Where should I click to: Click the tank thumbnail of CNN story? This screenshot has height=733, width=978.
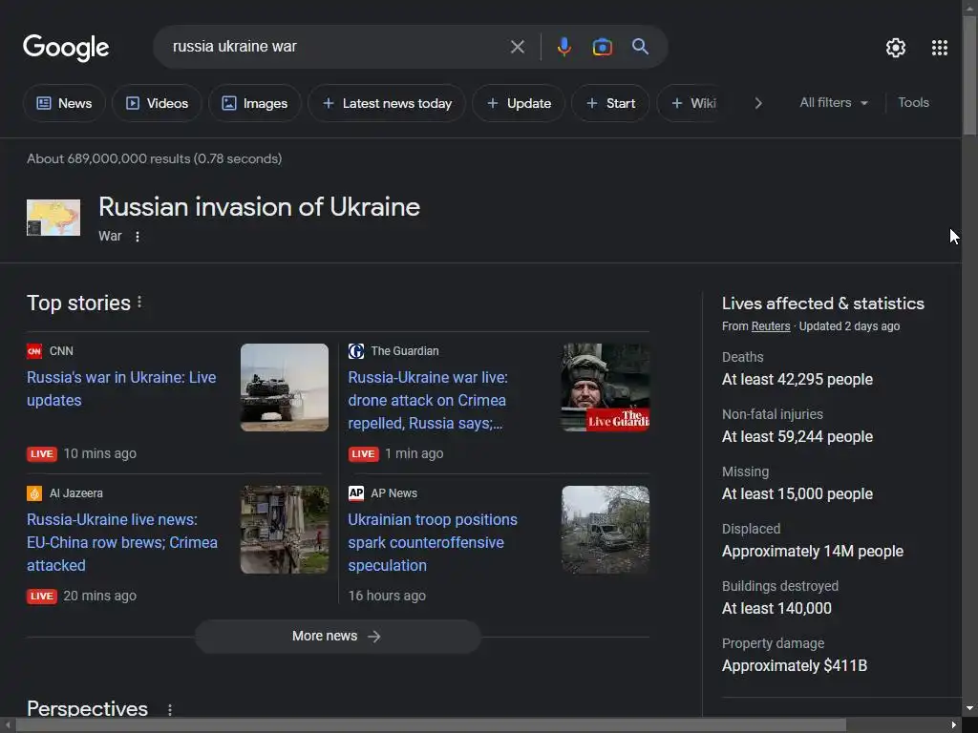[285, 387]
